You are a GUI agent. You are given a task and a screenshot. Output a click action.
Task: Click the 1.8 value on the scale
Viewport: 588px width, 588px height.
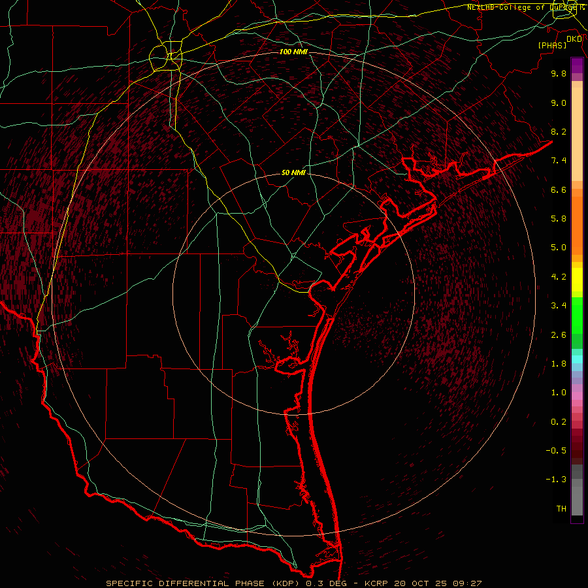[559, 364]
